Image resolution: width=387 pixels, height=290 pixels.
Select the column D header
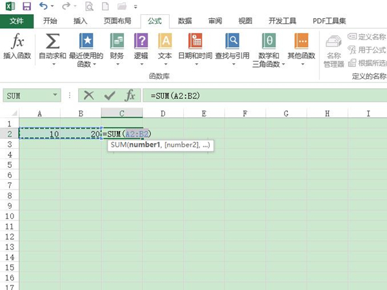click(x=163, y=113)
